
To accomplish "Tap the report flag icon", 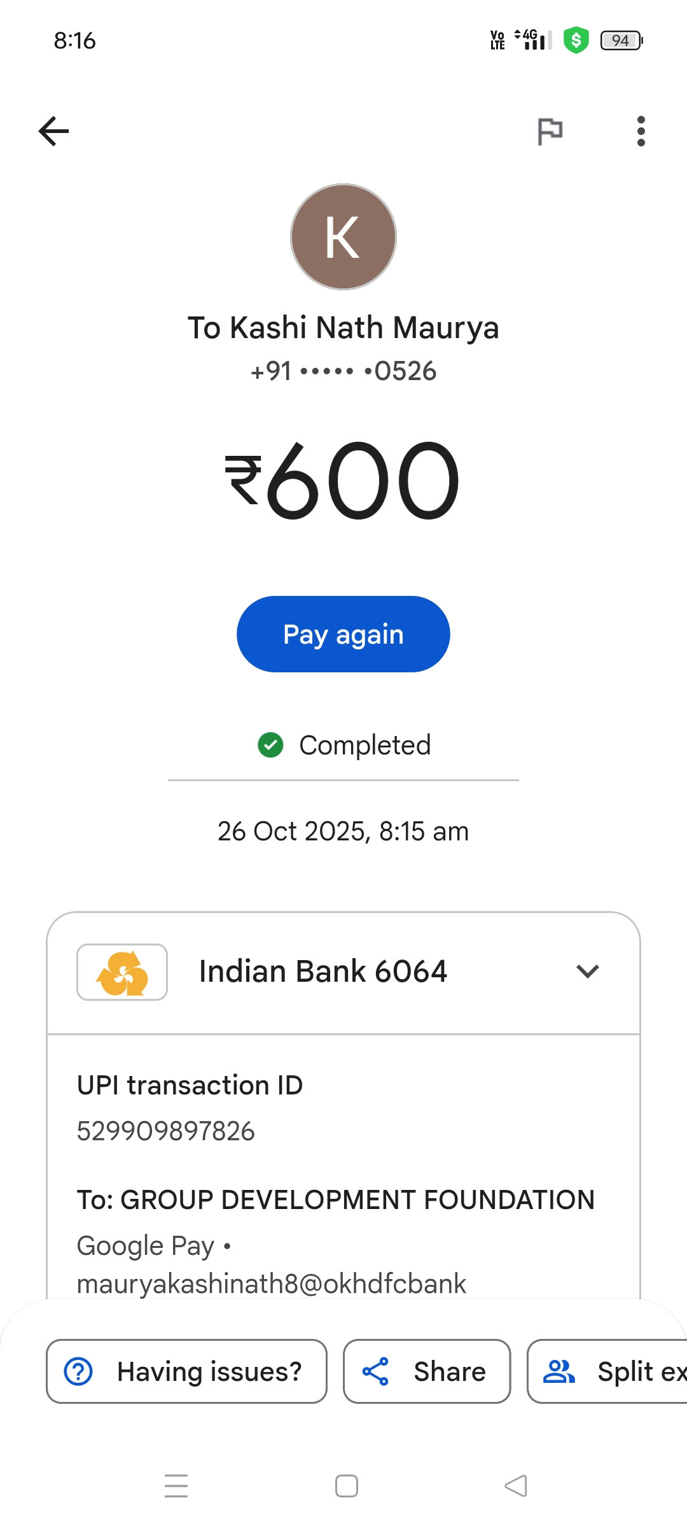I will click(x=550, y=131).
